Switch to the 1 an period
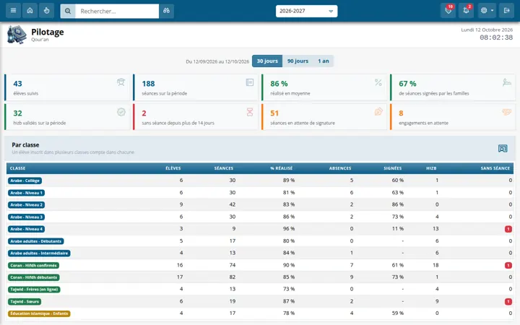This screenshot has height=325, width=520. click(x=324, y=61)
